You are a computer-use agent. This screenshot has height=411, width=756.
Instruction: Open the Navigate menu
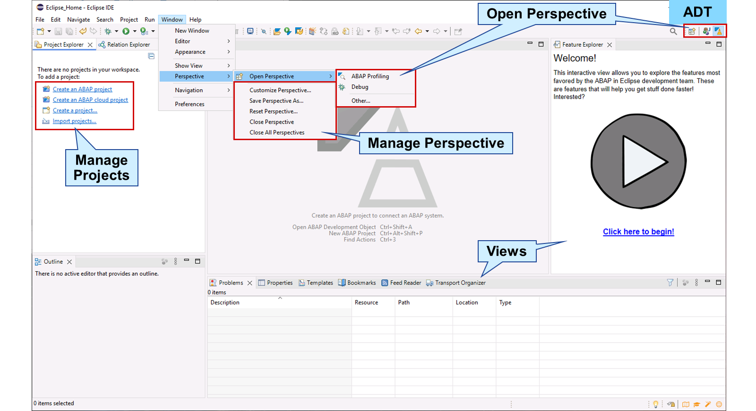(78, 20)
